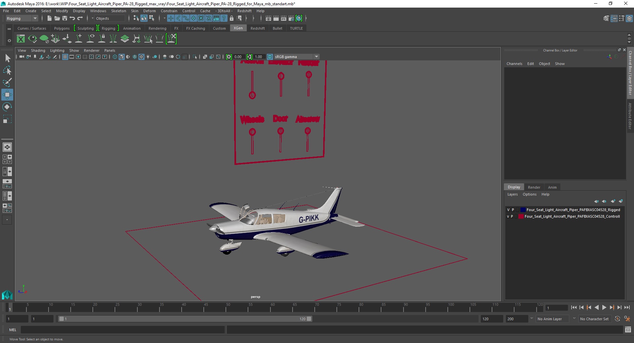The image size is (634, 343).
Task: Activate the Move tool in toolbox
Action: tap(7, 95)
